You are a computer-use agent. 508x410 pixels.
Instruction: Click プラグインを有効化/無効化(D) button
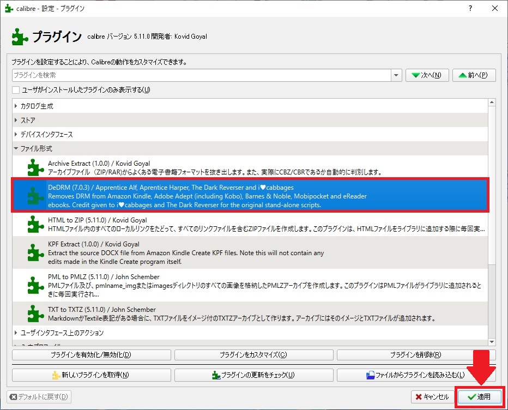(x=92, y=354)
